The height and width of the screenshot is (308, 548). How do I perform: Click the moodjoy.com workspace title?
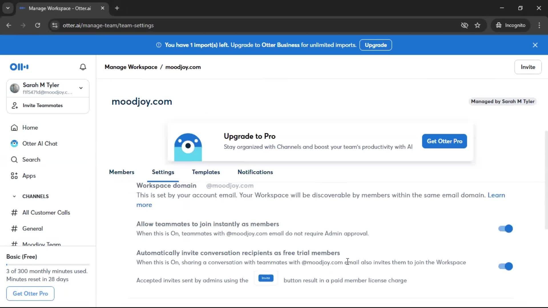coord(142,102)
